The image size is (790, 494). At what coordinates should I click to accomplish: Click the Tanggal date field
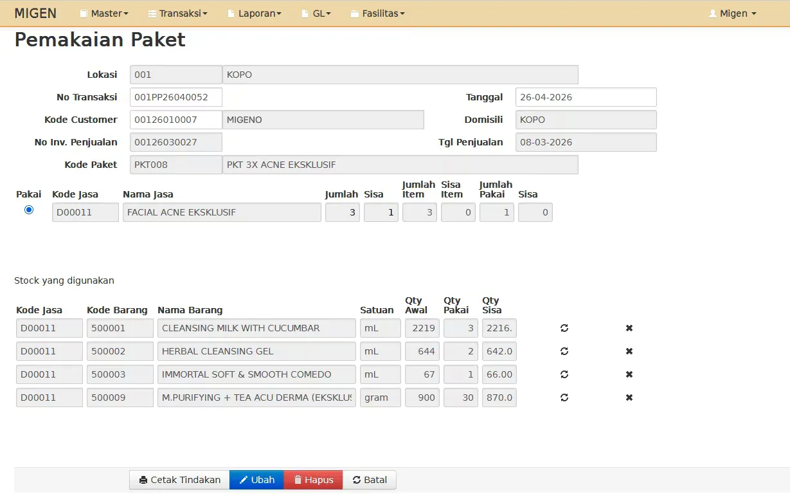click(x=586, y=97)
